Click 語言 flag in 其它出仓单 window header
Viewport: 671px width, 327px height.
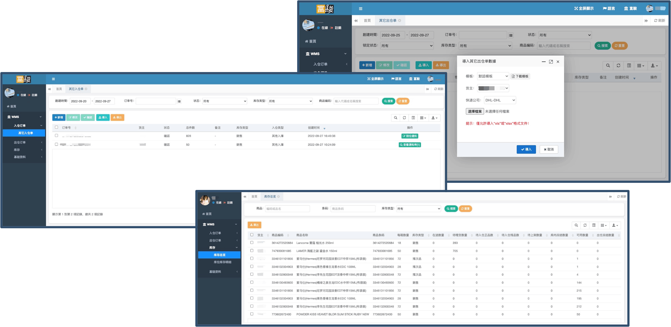(609, 9)
